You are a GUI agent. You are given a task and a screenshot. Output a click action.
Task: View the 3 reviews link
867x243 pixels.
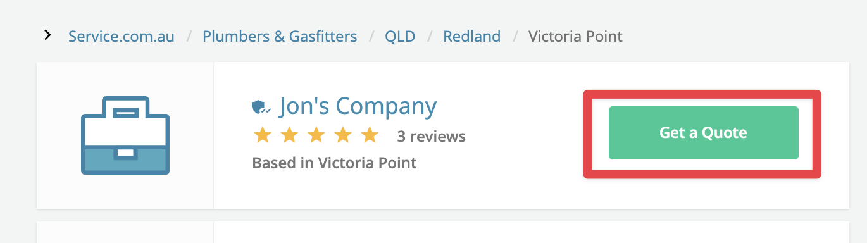pos(431,136)
